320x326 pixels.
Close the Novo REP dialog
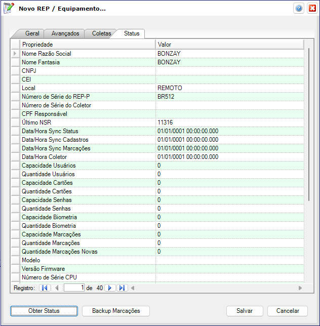click(x=311, y=9)
